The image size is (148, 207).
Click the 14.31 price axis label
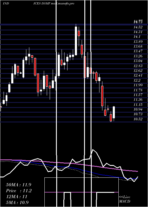click(x=138, y=32)
